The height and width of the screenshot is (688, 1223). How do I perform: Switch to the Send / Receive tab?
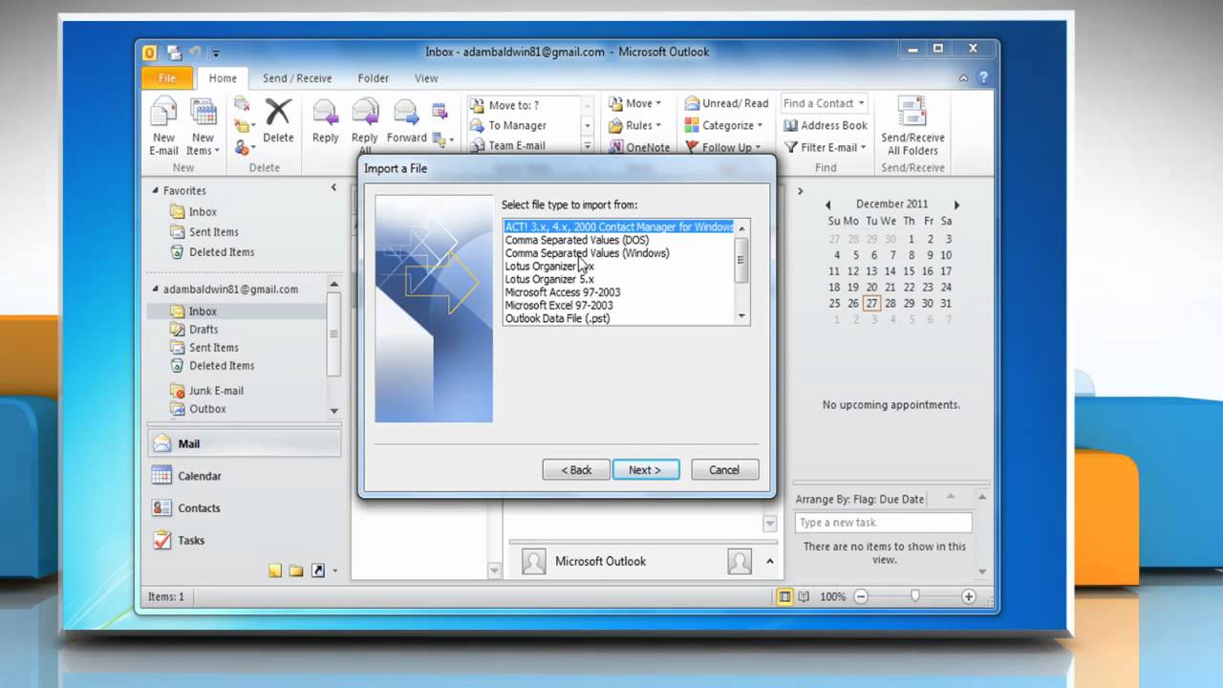297,78
